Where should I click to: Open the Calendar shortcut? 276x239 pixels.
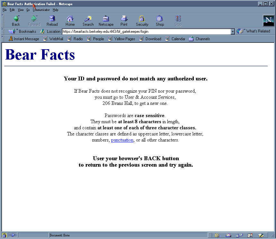[175, 39]
